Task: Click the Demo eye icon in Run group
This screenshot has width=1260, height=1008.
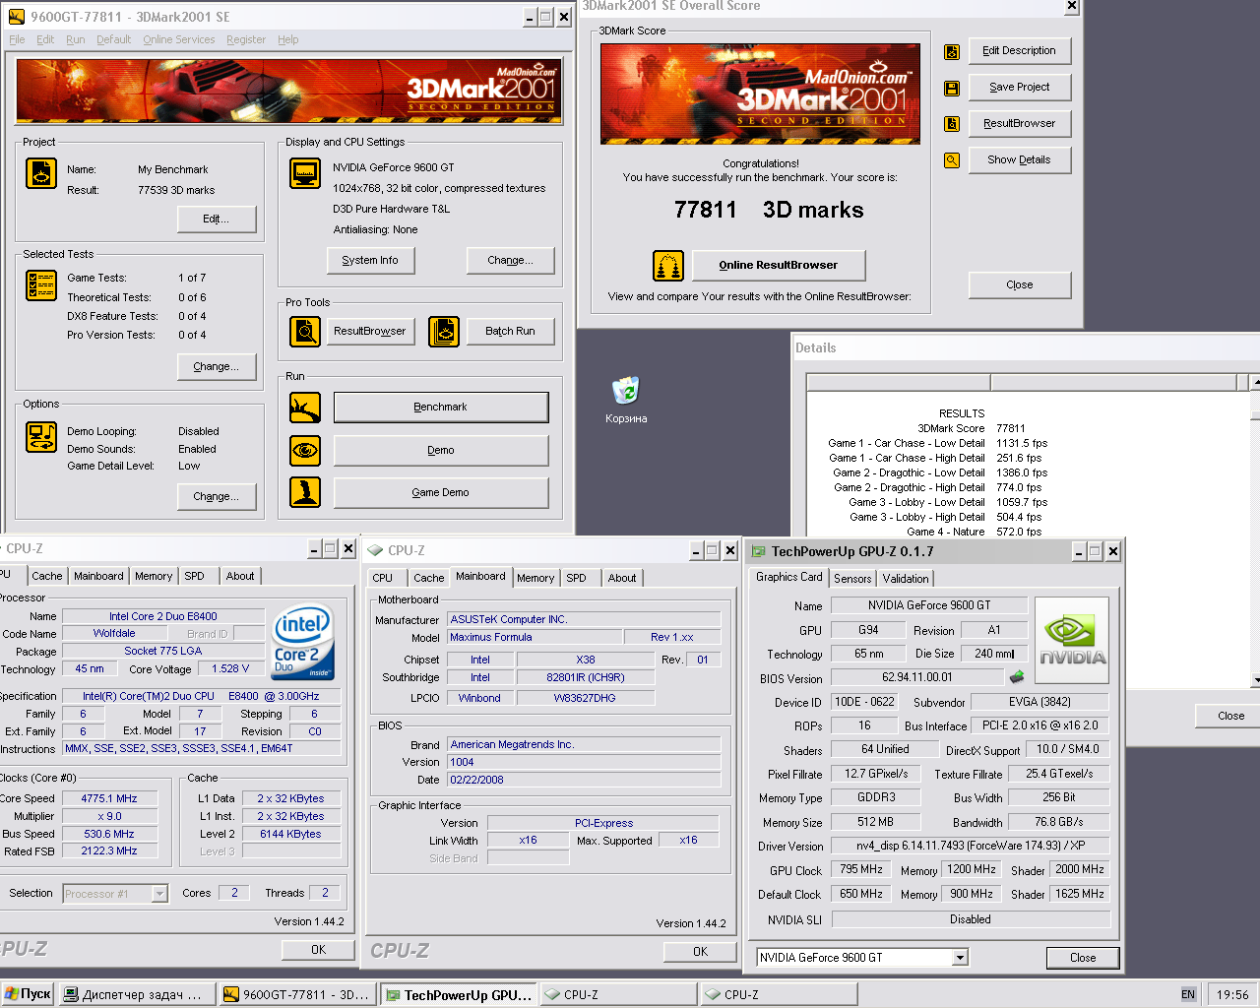Action: (304, 451)
